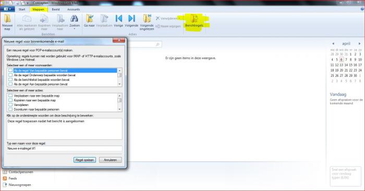Image resolution: width=365 pixels, height=191 pixels.
Task: Check 'Als de regel Onderwerp bepaalde woorden bevat'
Action: [x=10, y=75]
